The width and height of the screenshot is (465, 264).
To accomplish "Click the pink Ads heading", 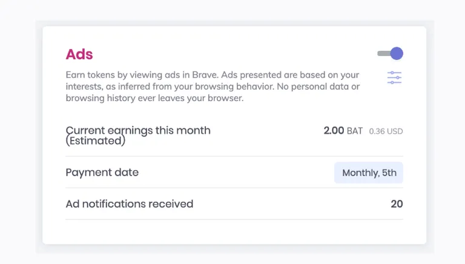I will (79, 54).
